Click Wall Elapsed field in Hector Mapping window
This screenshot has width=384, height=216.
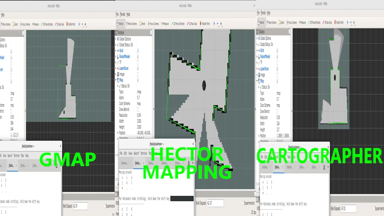point(215,203)
